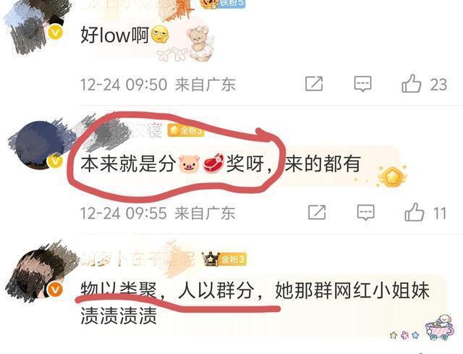Open the third commenter's avatar
The width and height of the screenshot is (463, 354).
point(38,272)
